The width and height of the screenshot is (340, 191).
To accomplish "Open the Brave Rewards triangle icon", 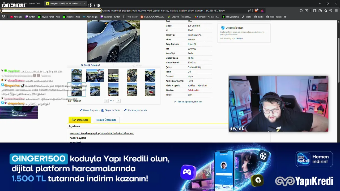I will coord(262,11).
